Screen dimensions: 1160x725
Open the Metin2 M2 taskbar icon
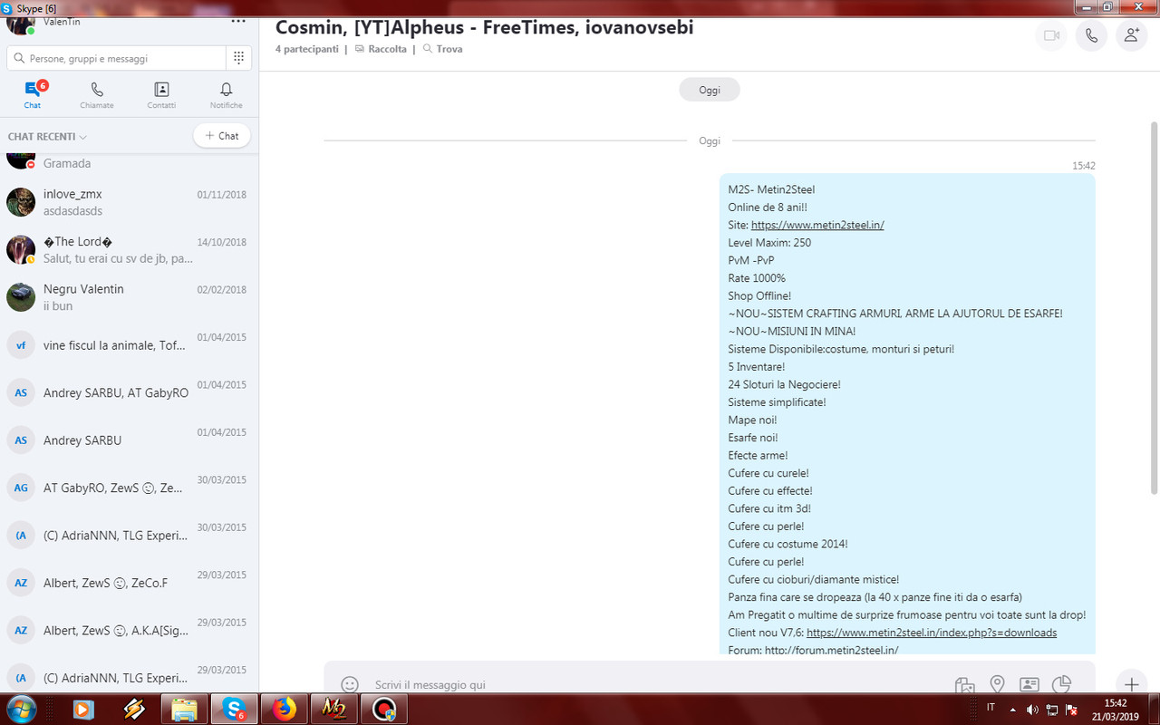[x=333, y=709]
